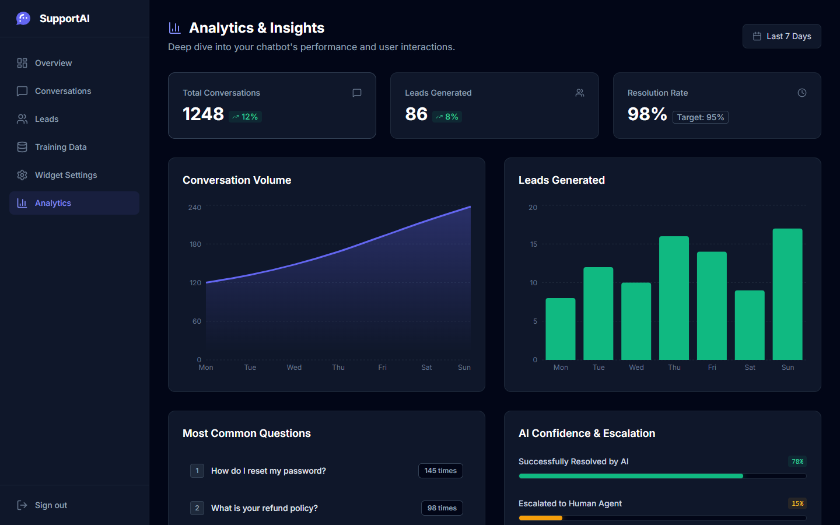
Task: Click the AI Confidence & Escalation heading
Action: [587, 433]
